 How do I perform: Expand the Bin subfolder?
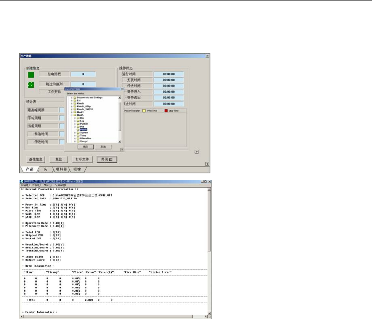(75, 118)
